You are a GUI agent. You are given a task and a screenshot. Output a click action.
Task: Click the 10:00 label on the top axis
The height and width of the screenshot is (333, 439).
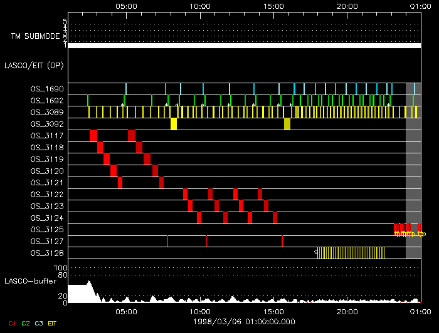pyautogui.click(x=199, y=6)
